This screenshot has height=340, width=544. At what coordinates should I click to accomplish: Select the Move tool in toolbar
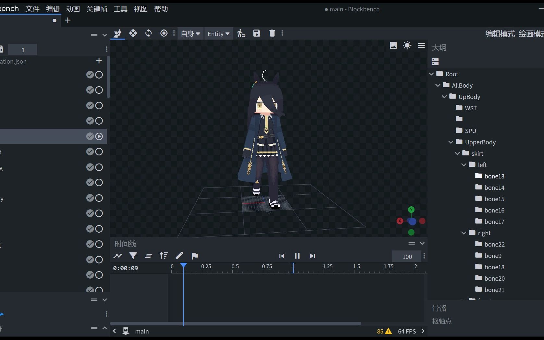(133, 33)
